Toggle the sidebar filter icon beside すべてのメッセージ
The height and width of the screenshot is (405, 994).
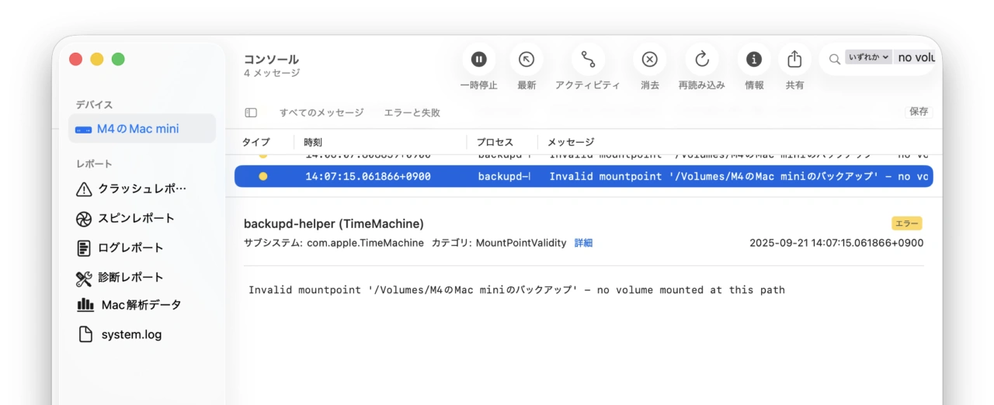[x=251, y=112]
